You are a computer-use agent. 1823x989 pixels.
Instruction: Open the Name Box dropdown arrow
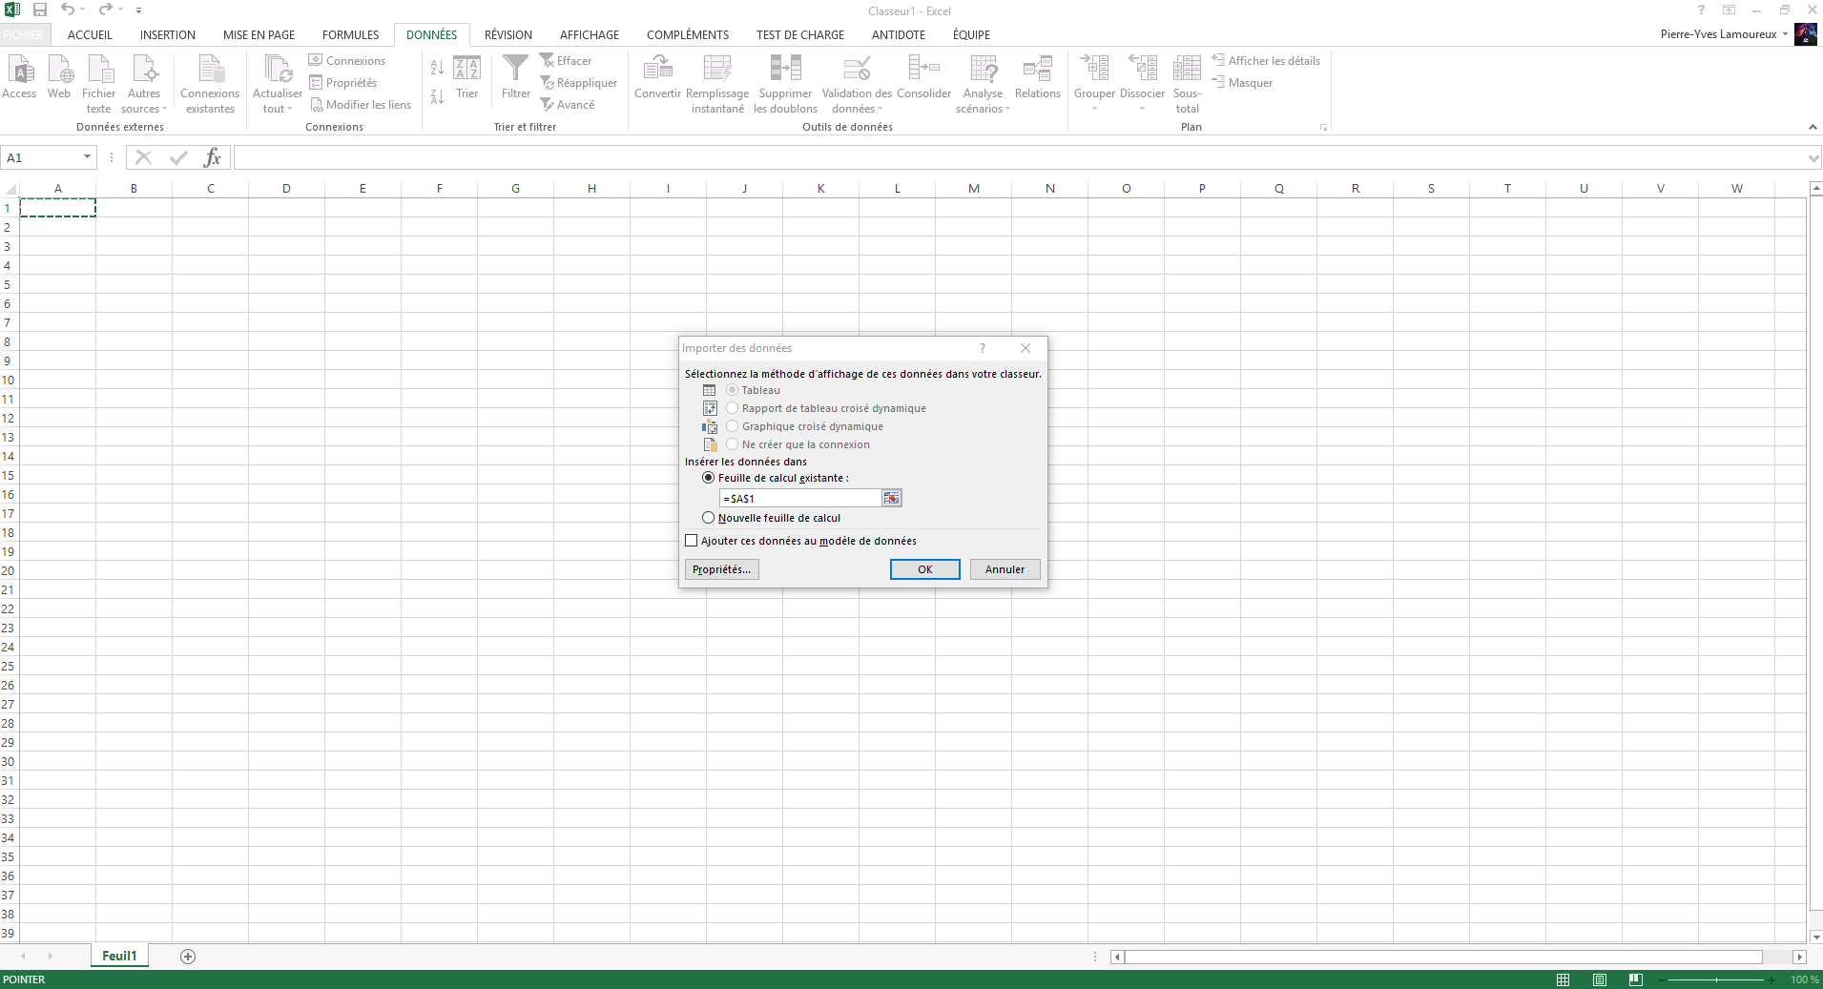(87, 157)
